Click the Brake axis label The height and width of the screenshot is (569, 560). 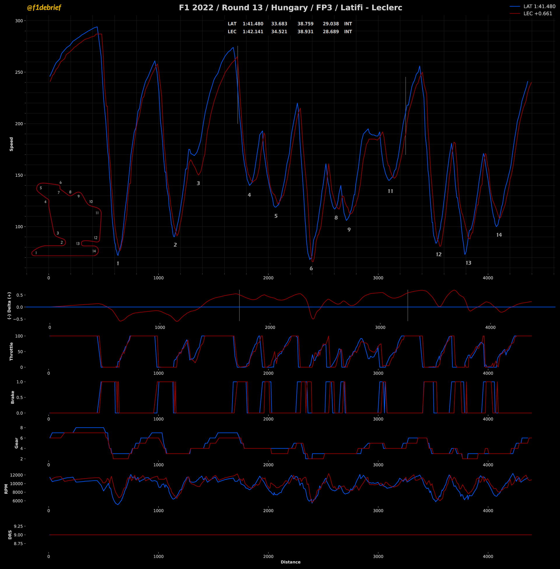(x=13, y=397)
